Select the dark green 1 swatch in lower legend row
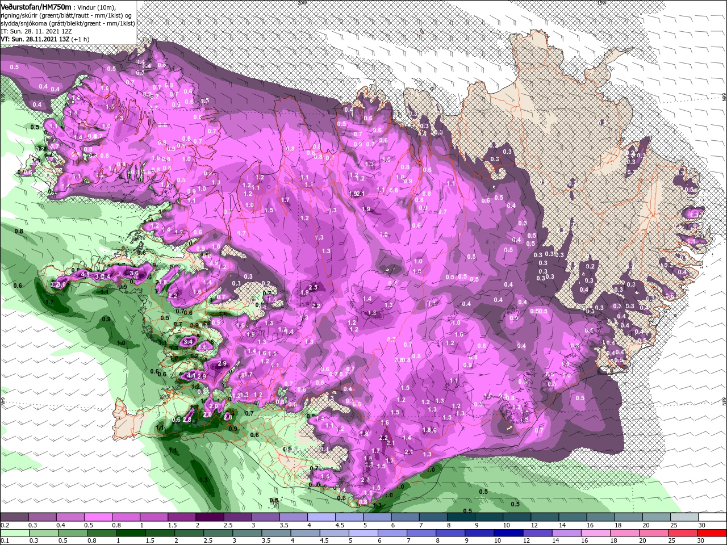727x545 pixels. coord(131,533)
